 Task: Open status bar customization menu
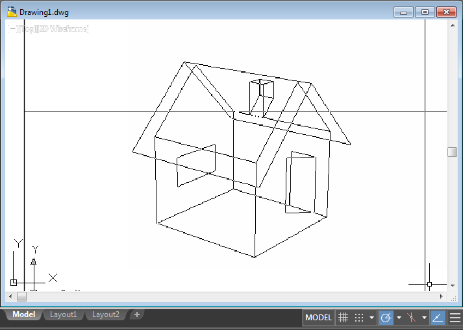coord(455,318)
